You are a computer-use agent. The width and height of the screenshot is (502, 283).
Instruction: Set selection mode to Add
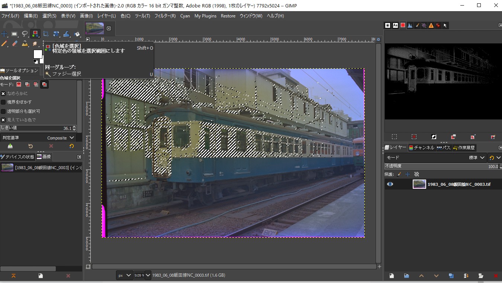click(27, 85)
